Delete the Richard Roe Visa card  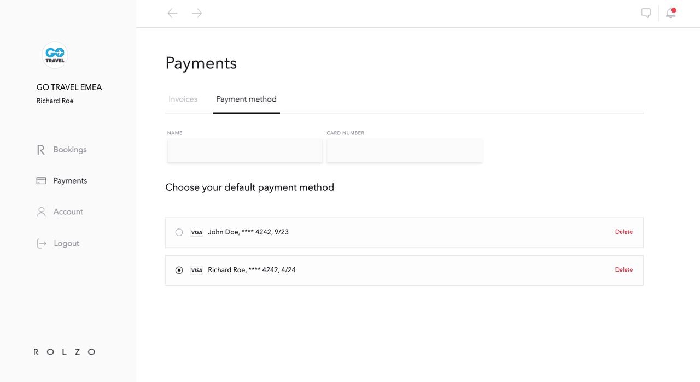[623, 270]
